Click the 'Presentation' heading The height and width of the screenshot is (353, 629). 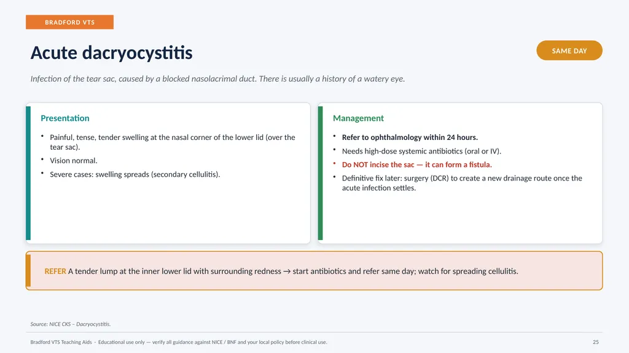point(65,118)
